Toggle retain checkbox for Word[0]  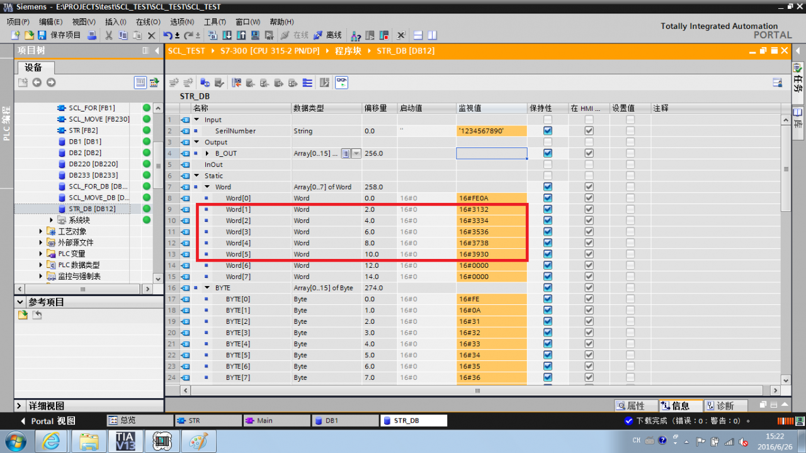[548, 198]
